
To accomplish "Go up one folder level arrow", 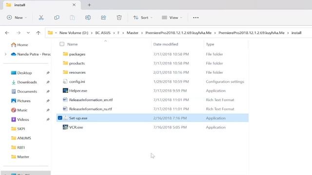I will click(38, 33).
